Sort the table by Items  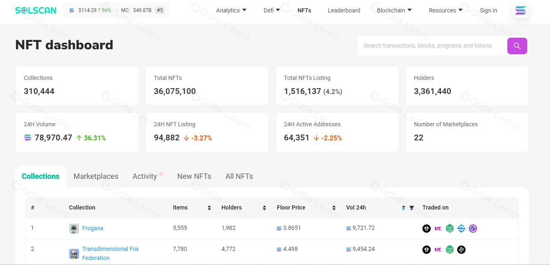(209, 208)
